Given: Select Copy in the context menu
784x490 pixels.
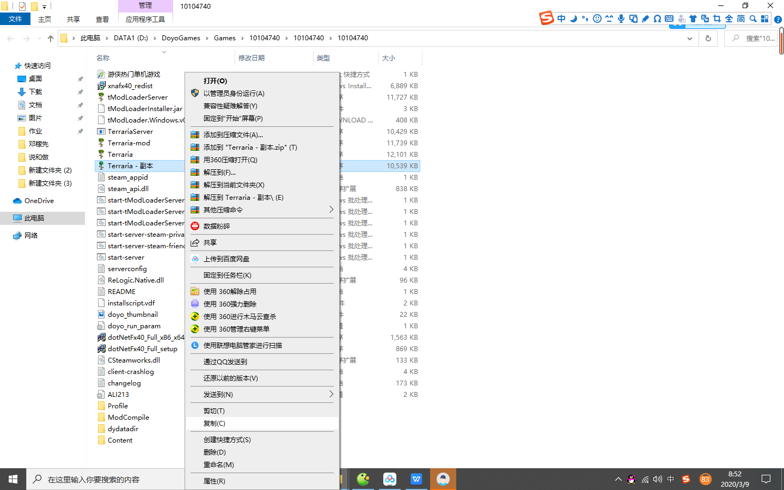Looking at the screenshot, I should 262,424.
